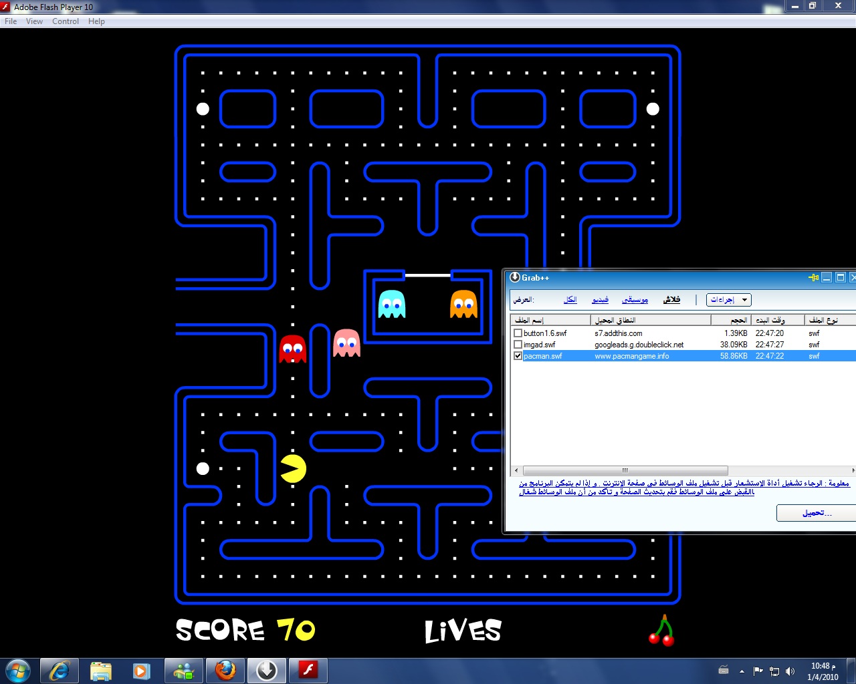
Task: Sort by النطاق المحيل domain column header
Action: [x=651, y=320]
